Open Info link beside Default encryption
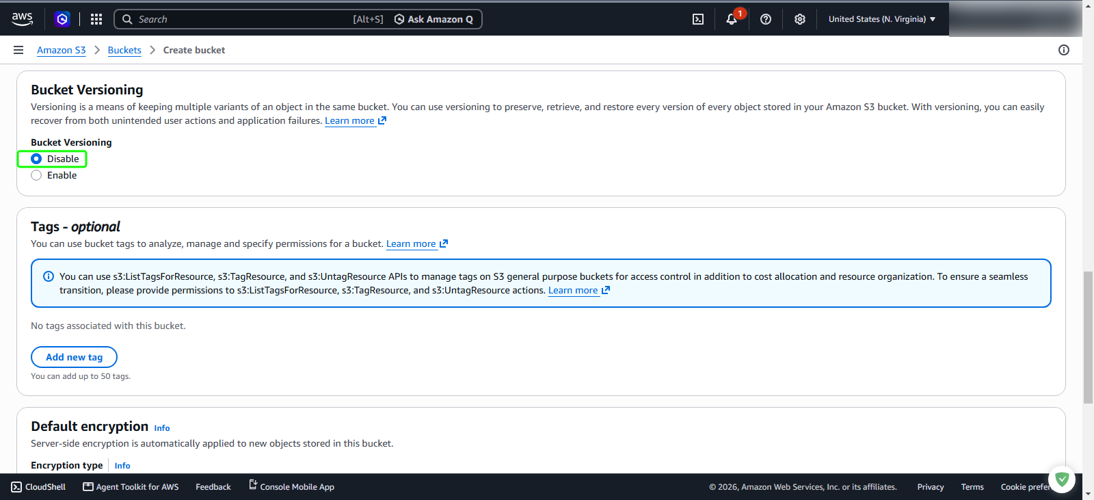1094x500 pixels. coord(162,428)
